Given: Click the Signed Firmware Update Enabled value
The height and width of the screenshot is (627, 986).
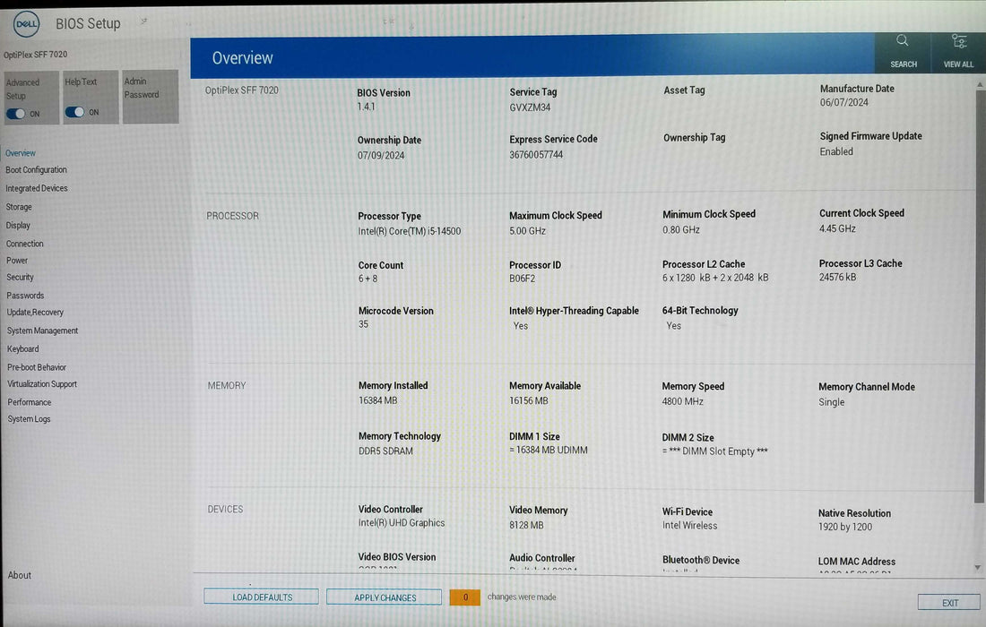Looking at the screenshot, I should click(x=836, y=151).
